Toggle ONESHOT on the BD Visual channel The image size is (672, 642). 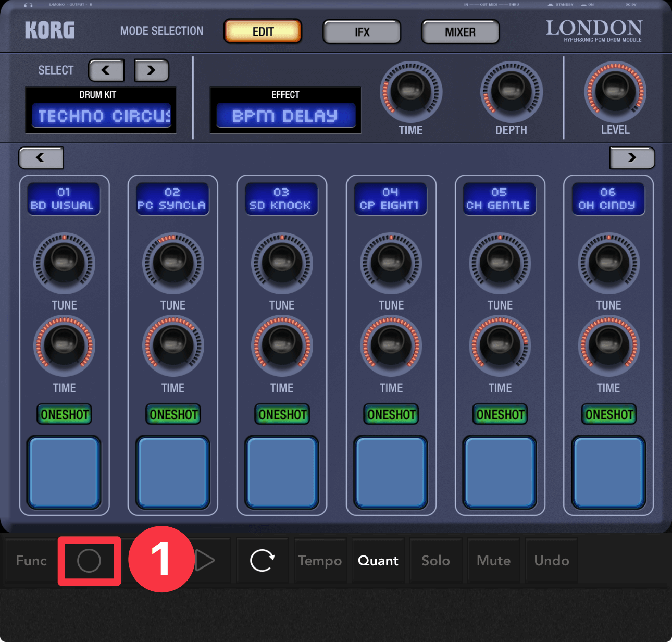(65, 415)
